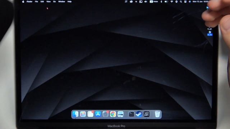Screen dimensions: 230x129
Task: Click the date and time in the menu bar
Action: point(201,1)
